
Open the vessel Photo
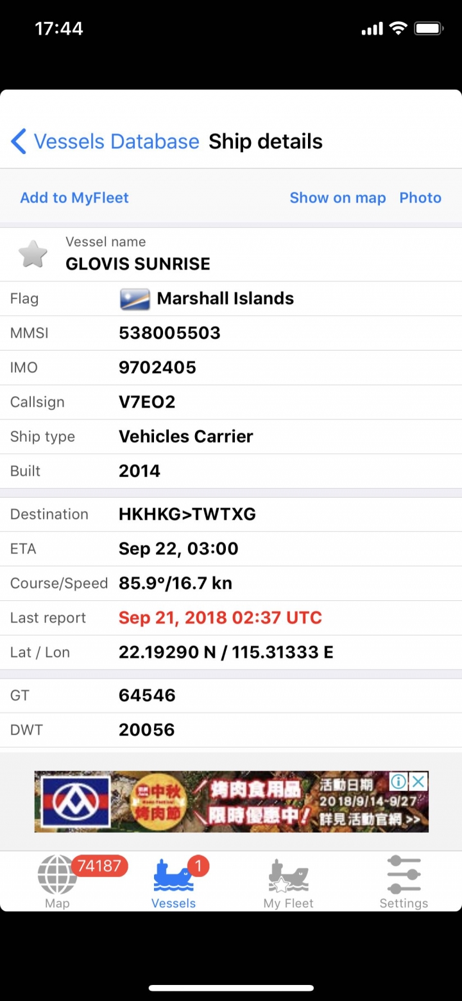(x=420, y=198)
